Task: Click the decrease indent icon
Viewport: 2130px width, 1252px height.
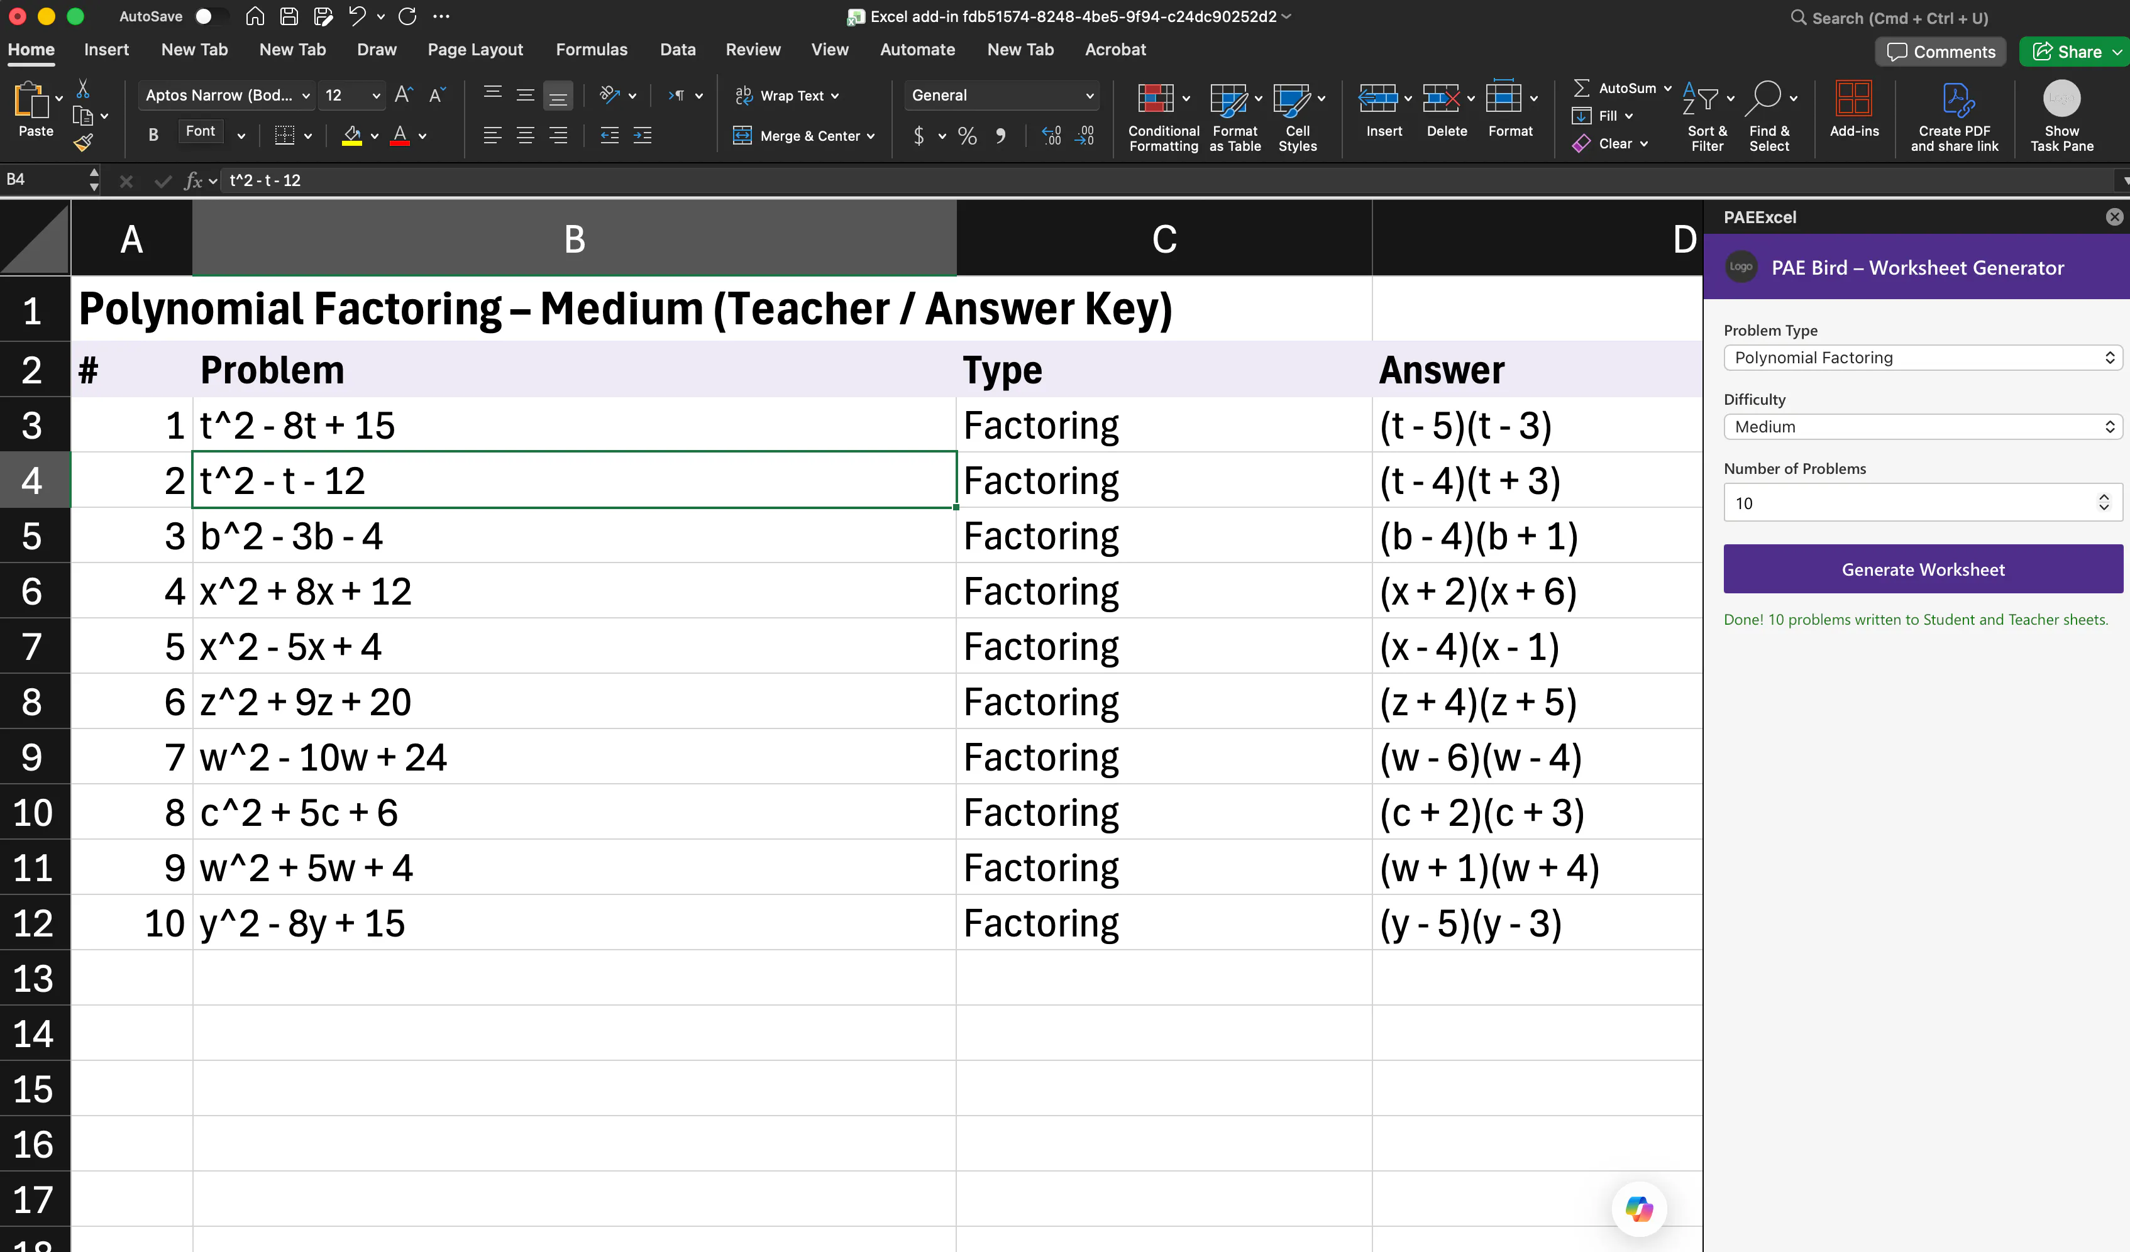Action: 609,135
